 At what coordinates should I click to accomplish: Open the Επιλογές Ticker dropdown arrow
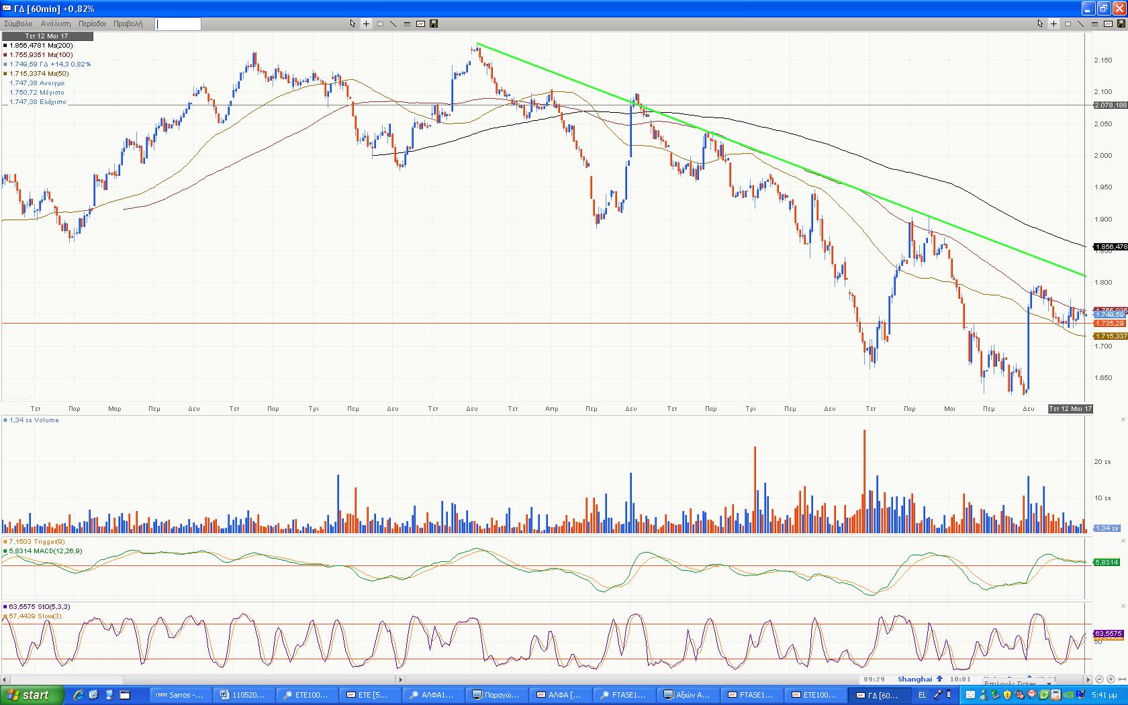(x=1049, y=684)
